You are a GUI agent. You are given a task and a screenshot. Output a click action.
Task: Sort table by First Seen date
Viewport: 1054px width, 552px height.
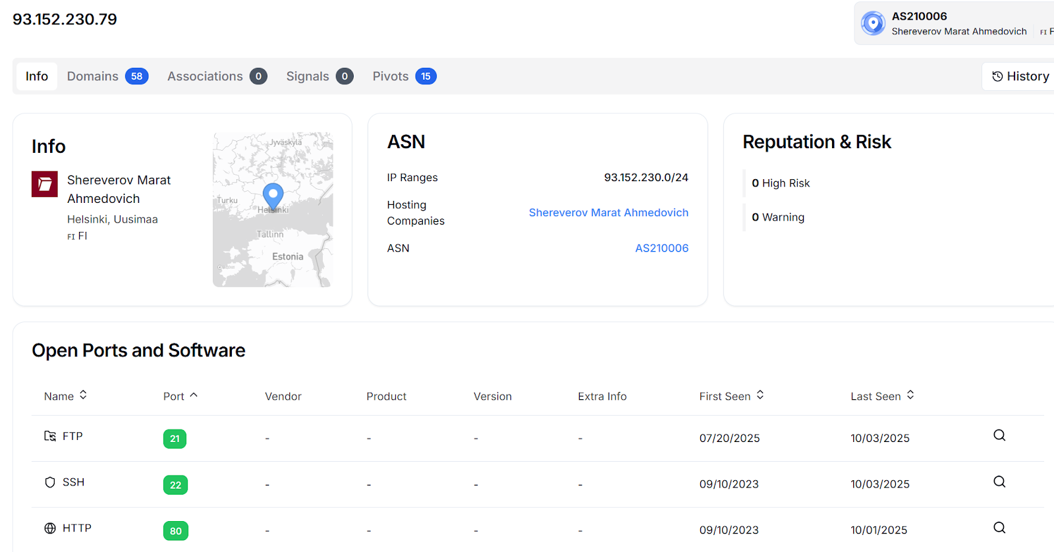point(731,396)
